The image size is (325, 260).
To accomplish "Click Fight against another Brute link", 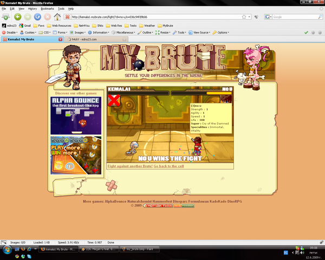I will coord(130,166).
